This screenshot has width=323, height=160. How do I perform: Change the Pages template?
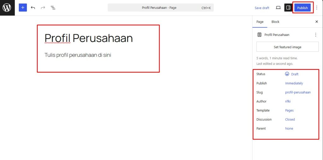289,110
